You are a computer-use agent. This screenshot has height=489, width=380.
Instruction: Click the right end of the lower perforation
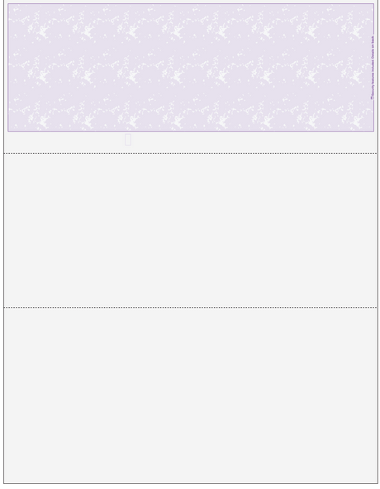coord(375,308)
